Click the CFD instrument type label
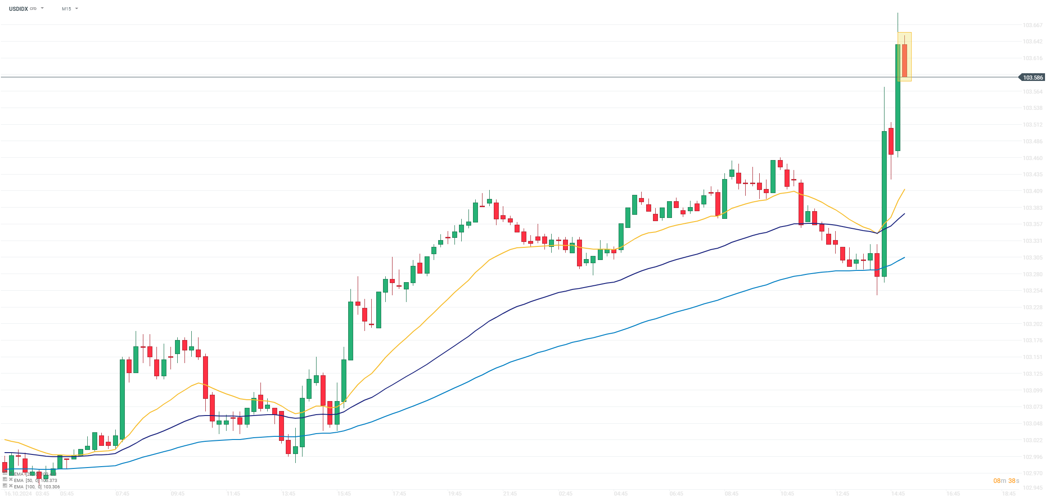This screenshot has height=501, width=1050. 33,9
